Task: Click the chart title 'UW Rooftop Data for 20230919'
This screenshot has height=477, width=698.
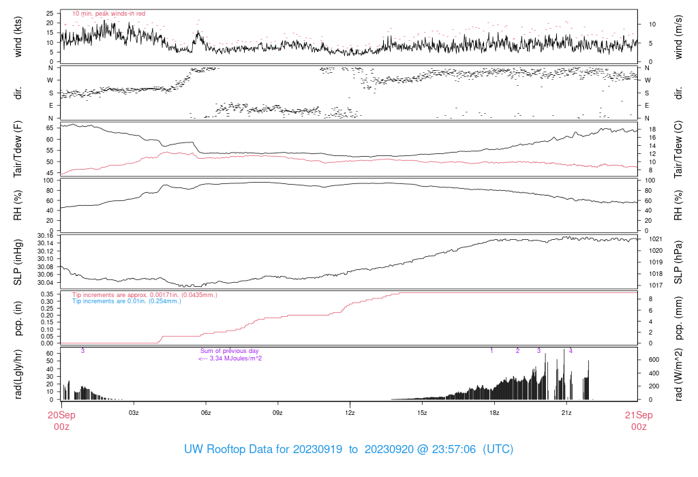Action: (263, 449)
